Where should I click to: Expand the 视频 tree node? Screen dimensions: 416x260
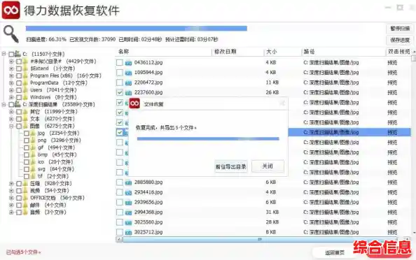(x=11, y=191)
